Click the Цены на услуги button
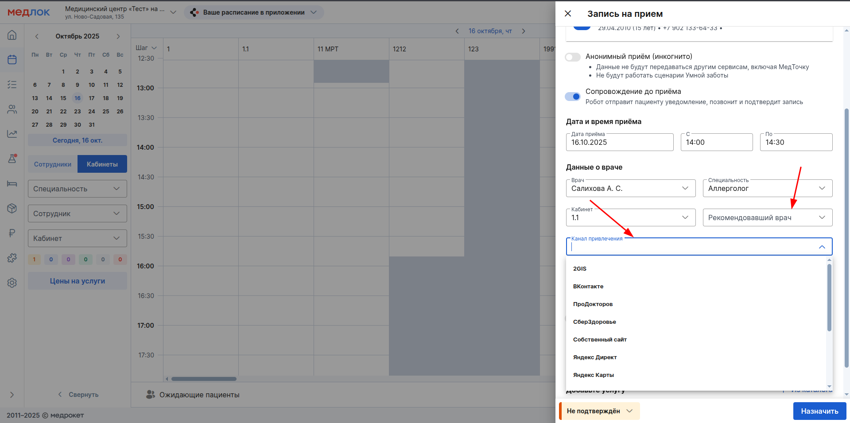Image resolution: width=850 pixels, height=423 pixels. pos(77,281)
